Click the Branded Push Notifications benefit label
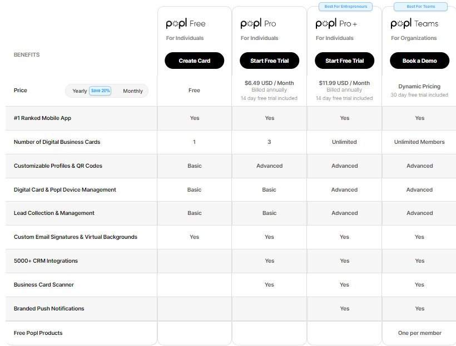Image resolution: width=456 pixels, height=346 pixels. coord(49,309)
